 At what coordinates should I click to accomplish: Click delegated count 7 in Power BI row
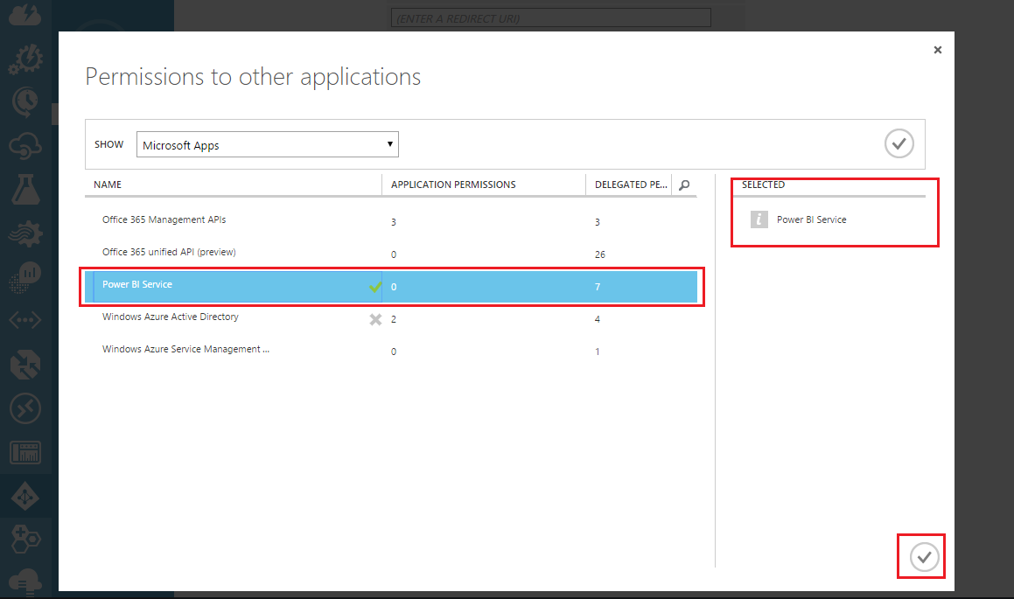[x=598, y=287]
